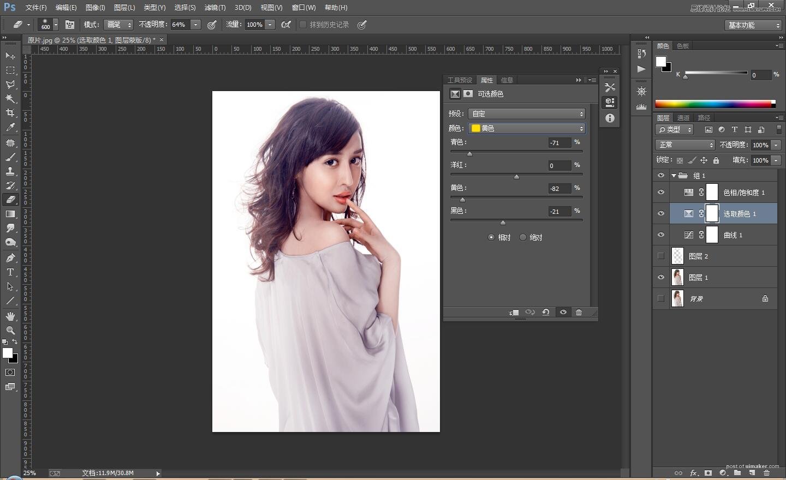Select the Zoom tool
The image size is (786, 480).
click(10, 331)
